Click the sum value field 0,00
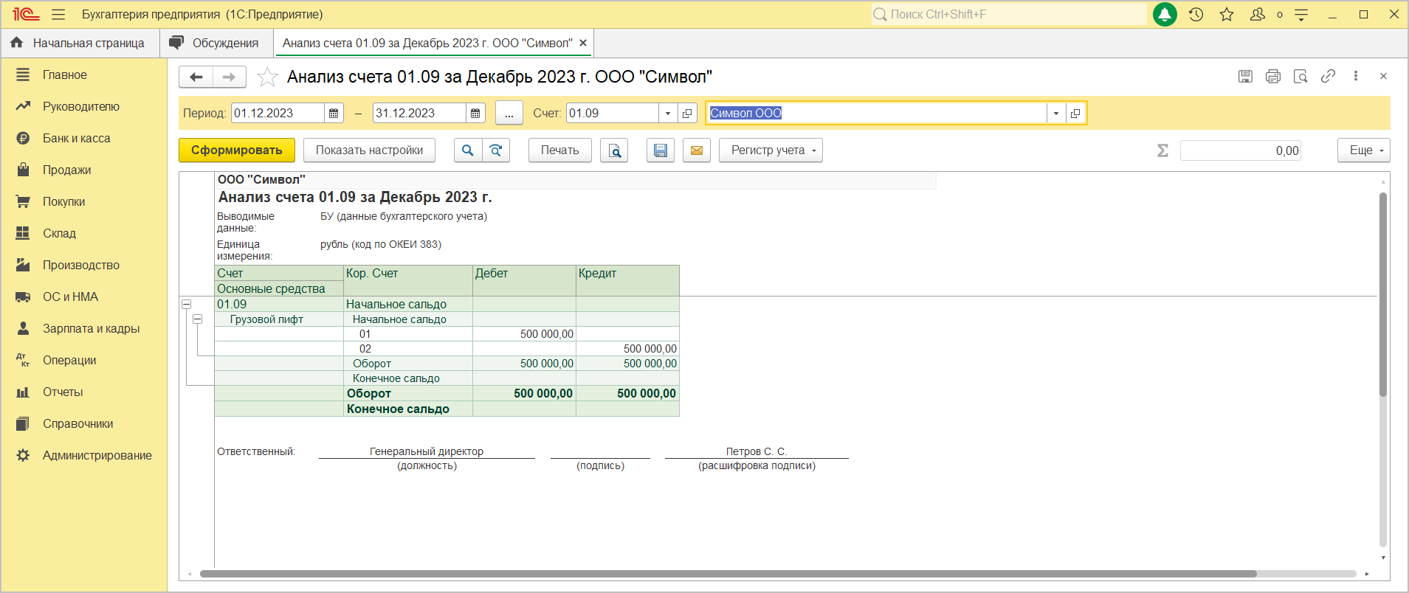This screenshot has width=1409, height=593. [x=1240, y=150]
